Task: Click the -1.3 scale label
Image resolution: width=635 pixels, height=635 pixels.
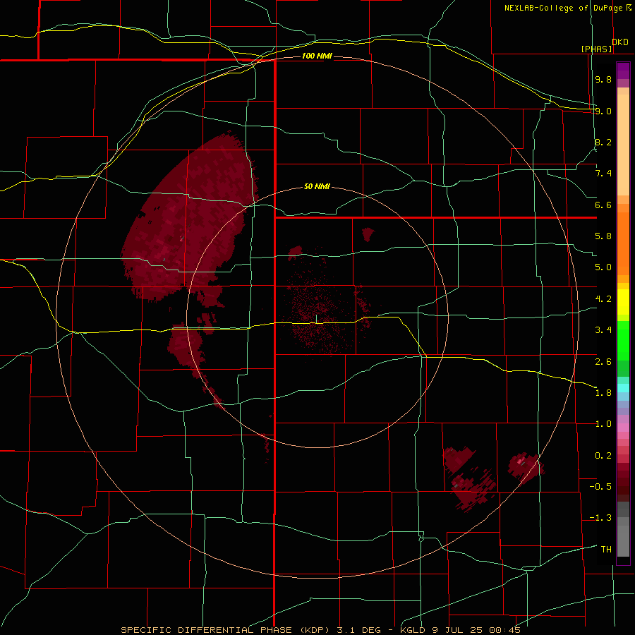Action: [x=600, y=518]
